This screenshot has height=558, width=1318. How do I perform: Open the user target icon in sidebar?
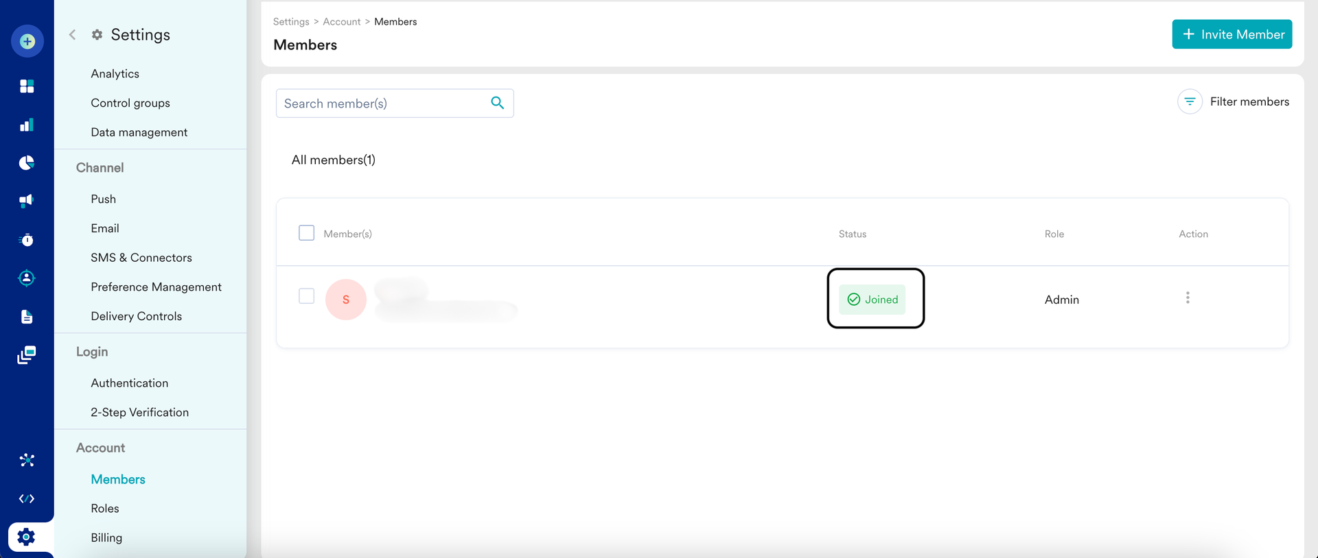(27, 278)
